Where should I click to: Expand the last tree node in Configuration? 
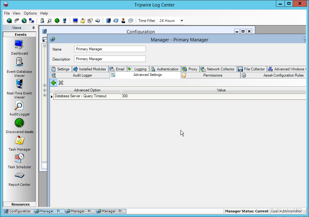pos(44,95)
